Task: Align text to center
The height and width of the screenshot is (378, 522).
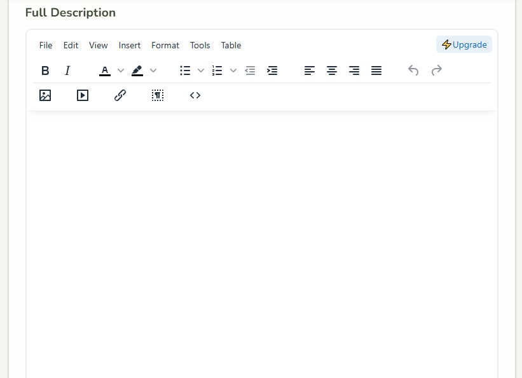Action: tap(332, 71)
